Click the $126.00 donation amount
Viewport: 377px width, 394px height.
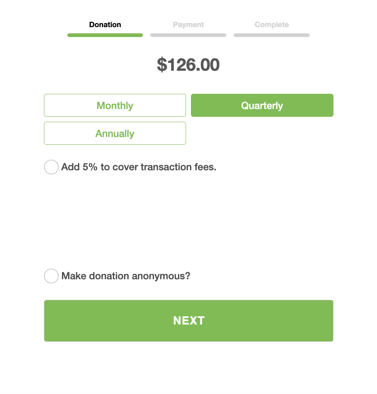(188, 65)
